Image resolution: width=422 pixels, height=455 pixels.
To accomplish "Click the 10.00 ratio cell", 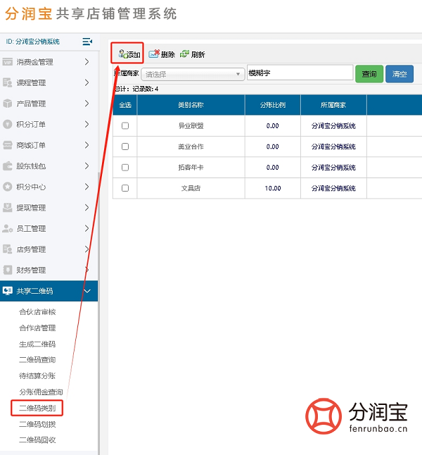I will 273,188.
